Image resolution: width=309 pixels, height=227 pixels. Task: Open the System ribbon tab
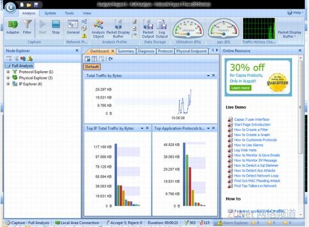click(50, 13)
